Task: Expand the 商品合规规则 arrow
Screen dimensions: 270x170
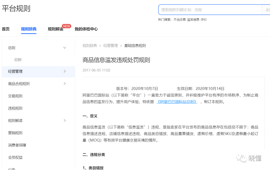Action: tap(65, 83)
